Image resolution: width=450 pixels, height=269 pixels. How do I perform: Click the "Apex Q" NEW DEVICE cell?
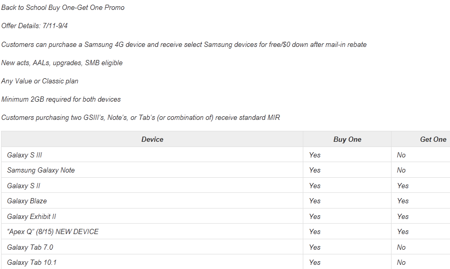[x=53, y=231]
